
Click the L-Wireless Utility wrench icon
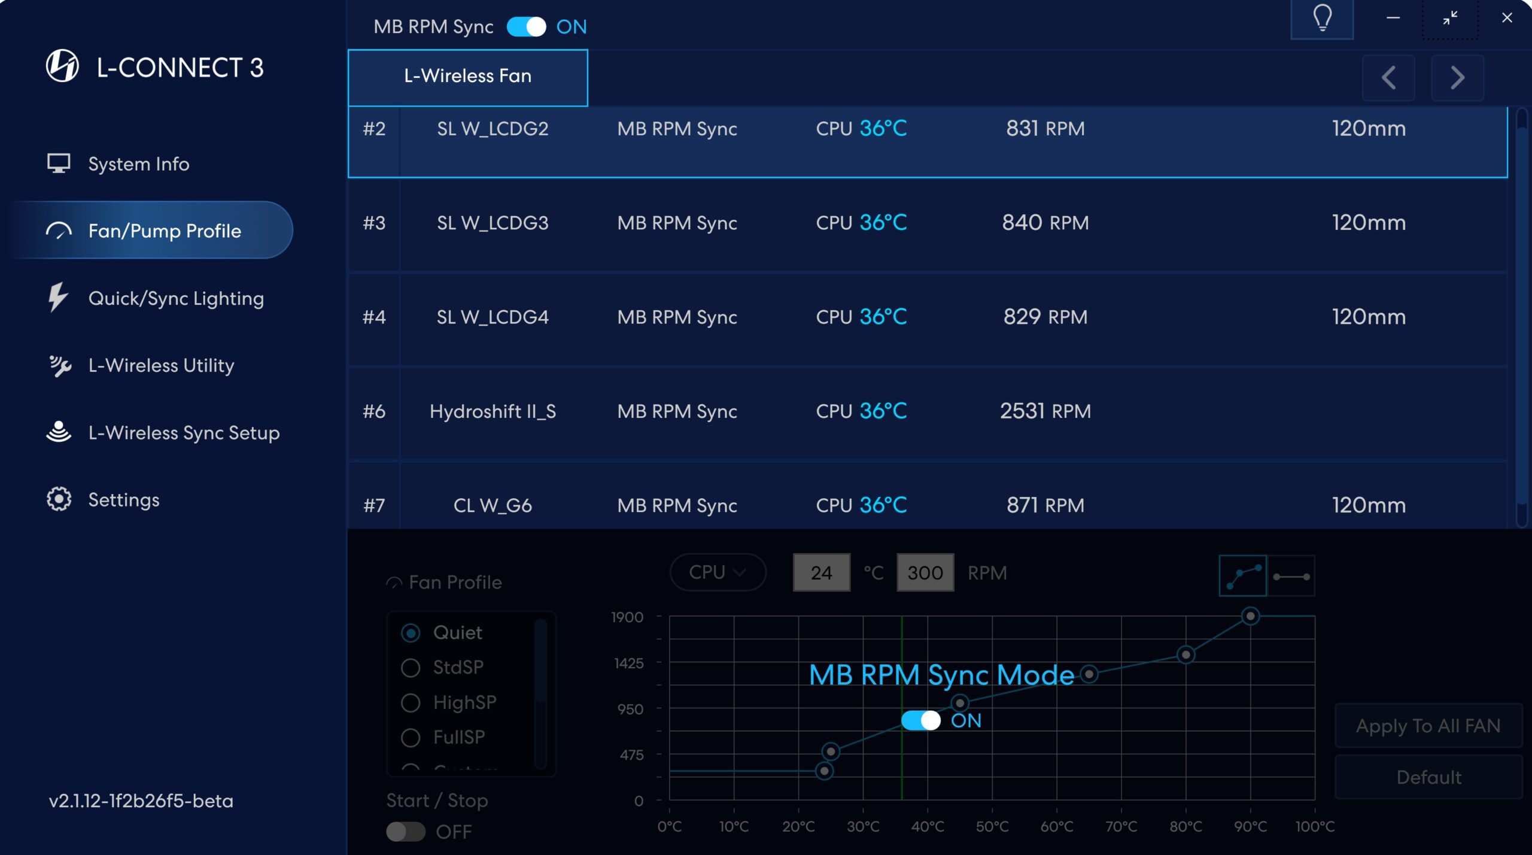59,365
